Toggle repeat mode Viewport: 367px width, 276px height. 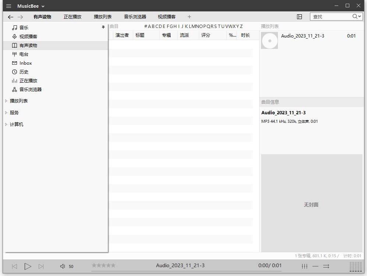[x=315, y=266]
